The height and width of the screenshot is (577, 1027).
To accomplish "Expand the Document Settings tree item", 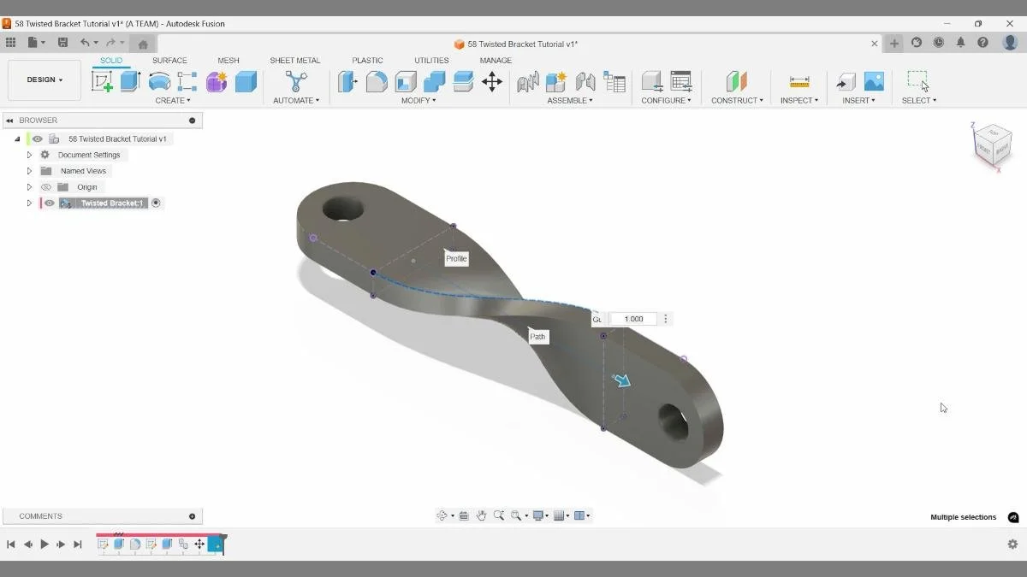I will coord(28,155).
